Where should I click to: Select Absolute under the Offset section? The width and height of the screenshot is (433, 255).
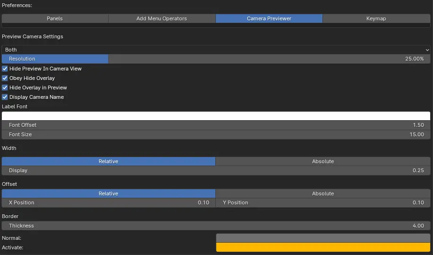click(x=323, y=193)
